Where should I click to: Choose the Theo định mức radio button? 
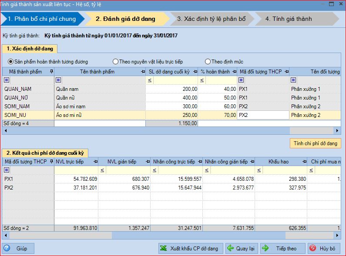[208, 62]
